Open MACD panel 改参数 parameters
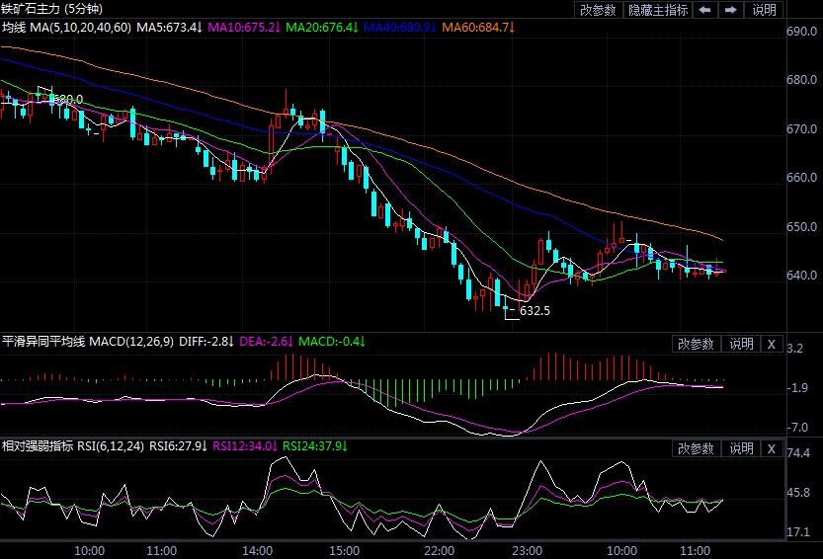Image resolution: width=823 pixels, height=559 pixels. coord(696,344)
